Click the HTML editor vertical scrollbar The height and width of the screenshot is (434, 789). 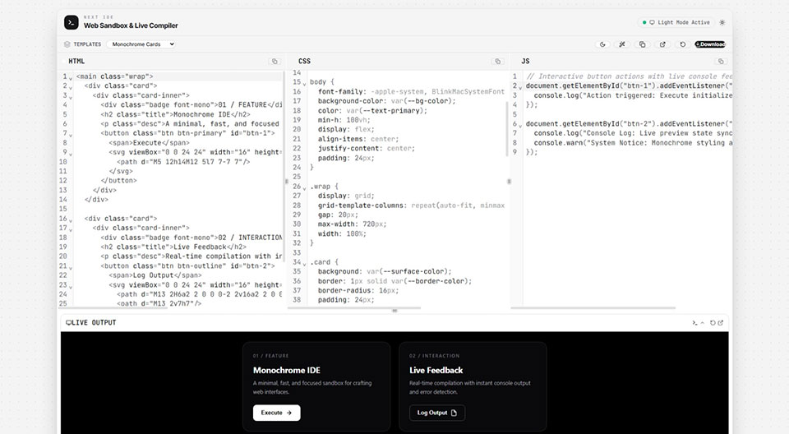click(284, 166)
